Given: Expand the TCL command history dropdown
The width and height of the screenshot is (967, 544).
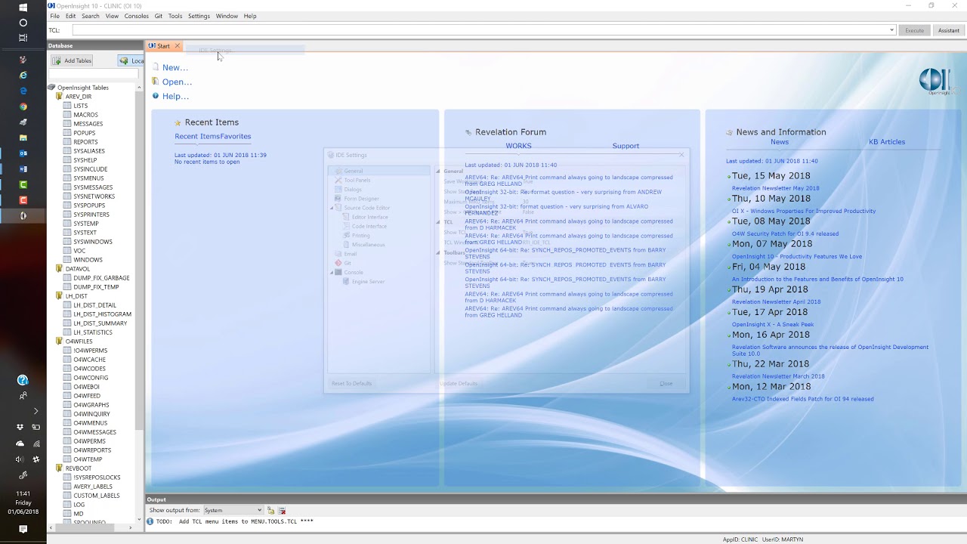Looking at the screenshot, I should (891, 30).
